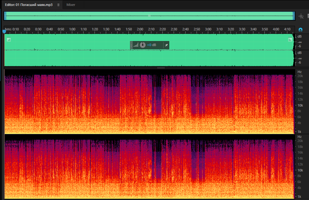Click the HUD signal level bars icon
Screen dimensions: 309x200
(136, 45)
